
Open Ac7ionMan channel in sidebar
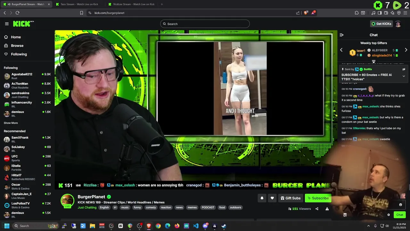click(x=27, y=85)
